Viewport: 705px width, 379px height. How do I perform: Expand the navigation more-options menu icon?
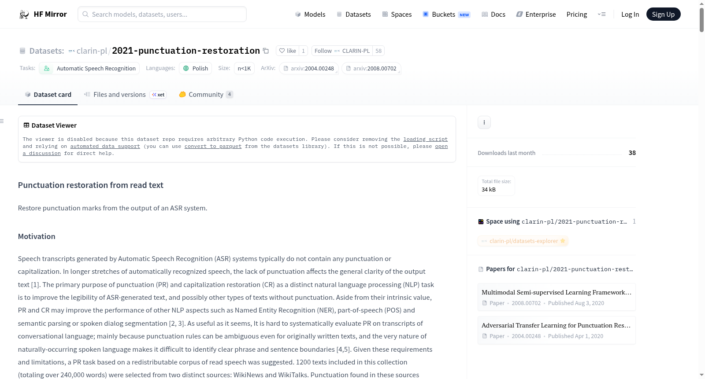601,14
